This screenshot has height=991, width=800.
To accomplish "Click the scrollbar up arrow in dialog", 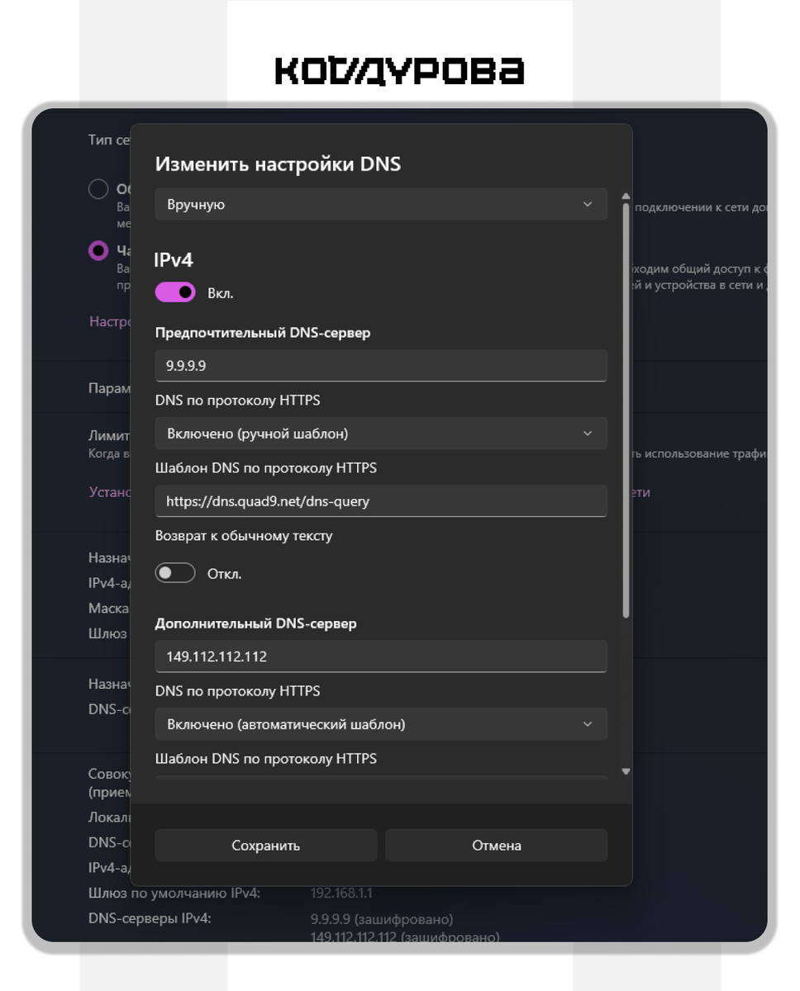I will click(x=626, y=197).
